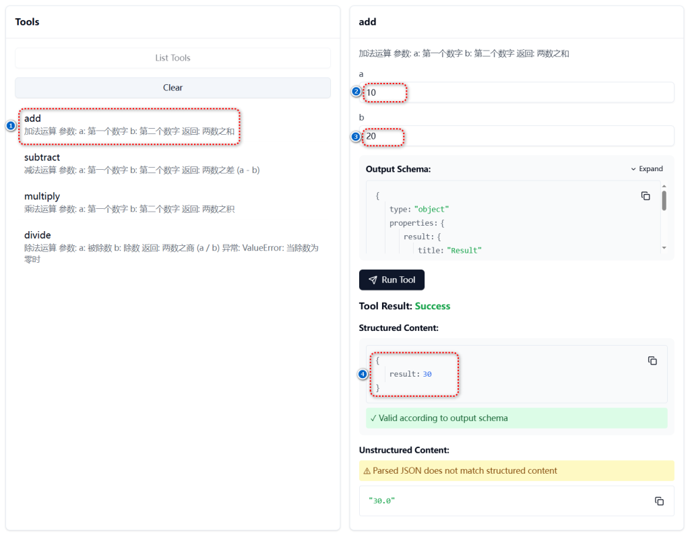Image resolution: width=690 pixels, height=535 pixels.
Task: Click the Output Schema scrollbar thumb
Action: point(664,201)
